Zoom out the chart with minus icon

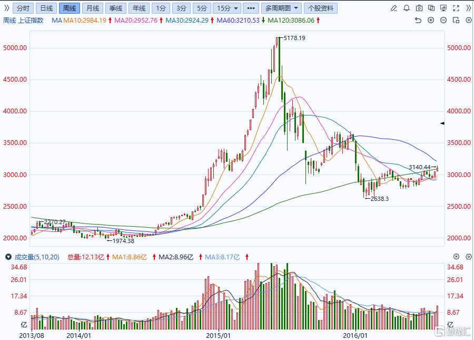pos(443,20)
